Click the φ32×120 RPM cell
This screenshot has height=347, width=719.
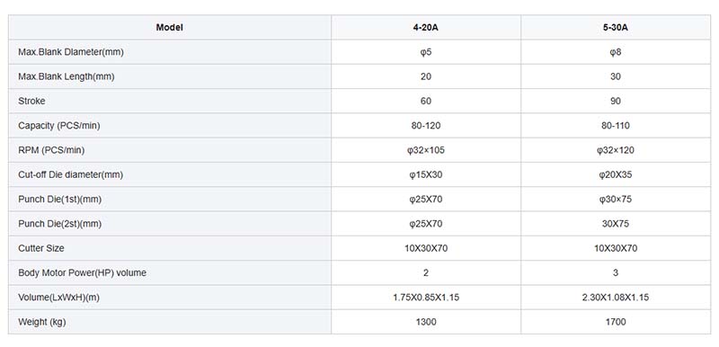click(x=616, y=150)
